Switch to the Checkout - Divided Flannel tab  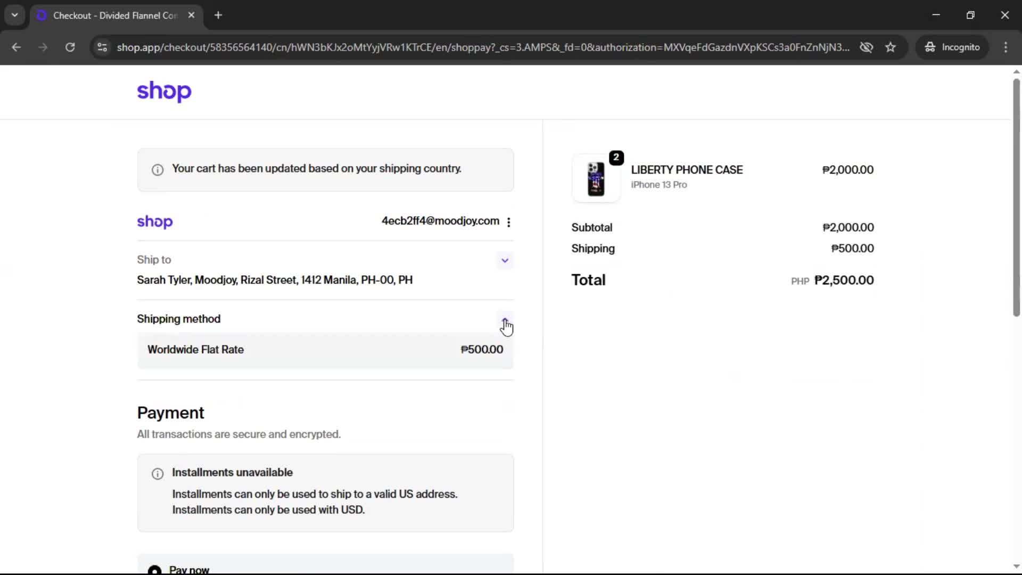point(114,15)
